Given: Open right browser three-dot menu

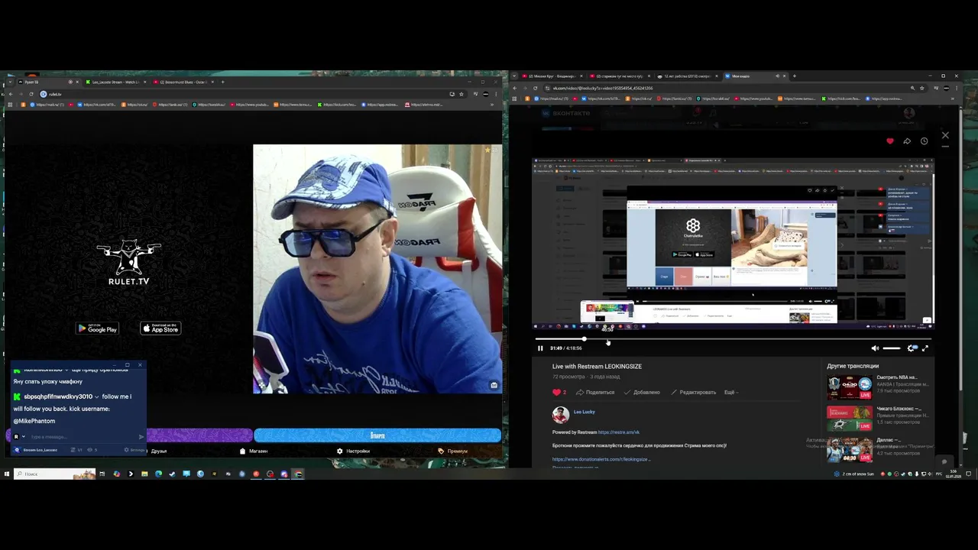Looking at the screenshot, I should (x=957, y=88).
